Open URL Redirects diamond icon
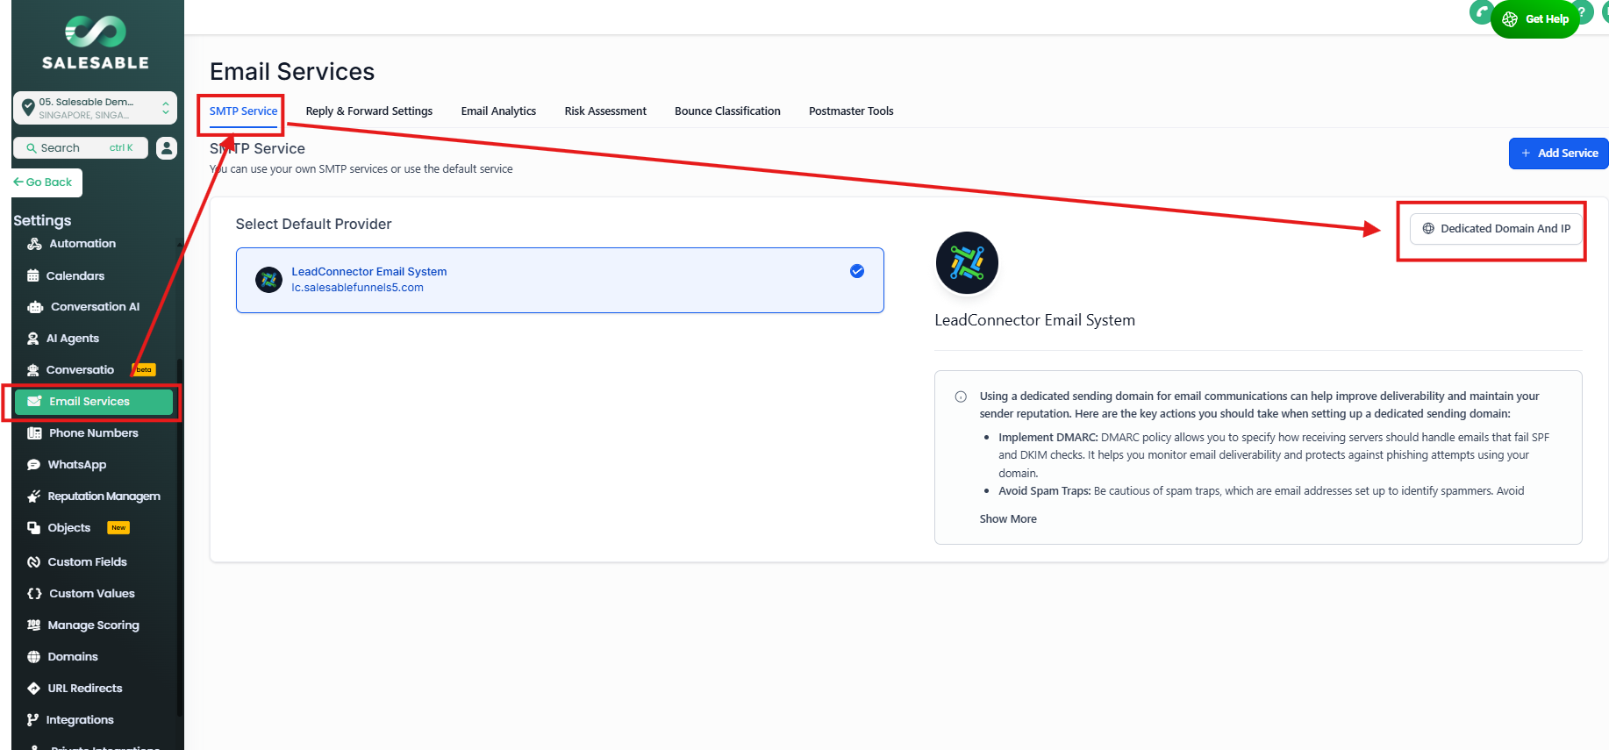The image size is (1609, 750). click(33, 689)
